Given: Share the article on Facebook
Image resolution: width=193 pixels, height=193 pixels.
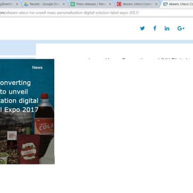Looking at the screenshot, I should click(x=155, y=28).
